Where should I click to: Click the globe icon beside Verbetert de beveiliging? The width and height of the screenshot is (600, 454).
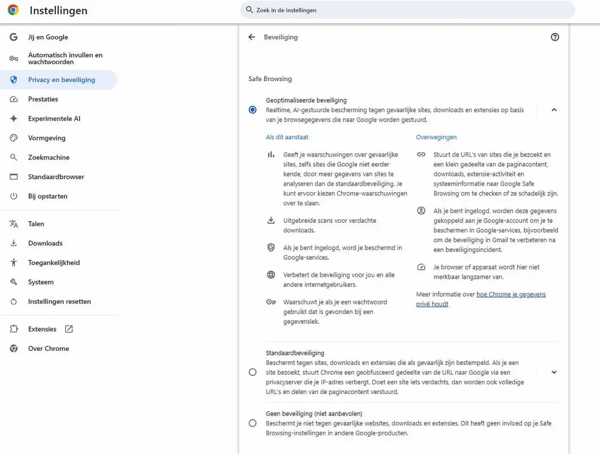pyautogui.click(x=271, y=274)
